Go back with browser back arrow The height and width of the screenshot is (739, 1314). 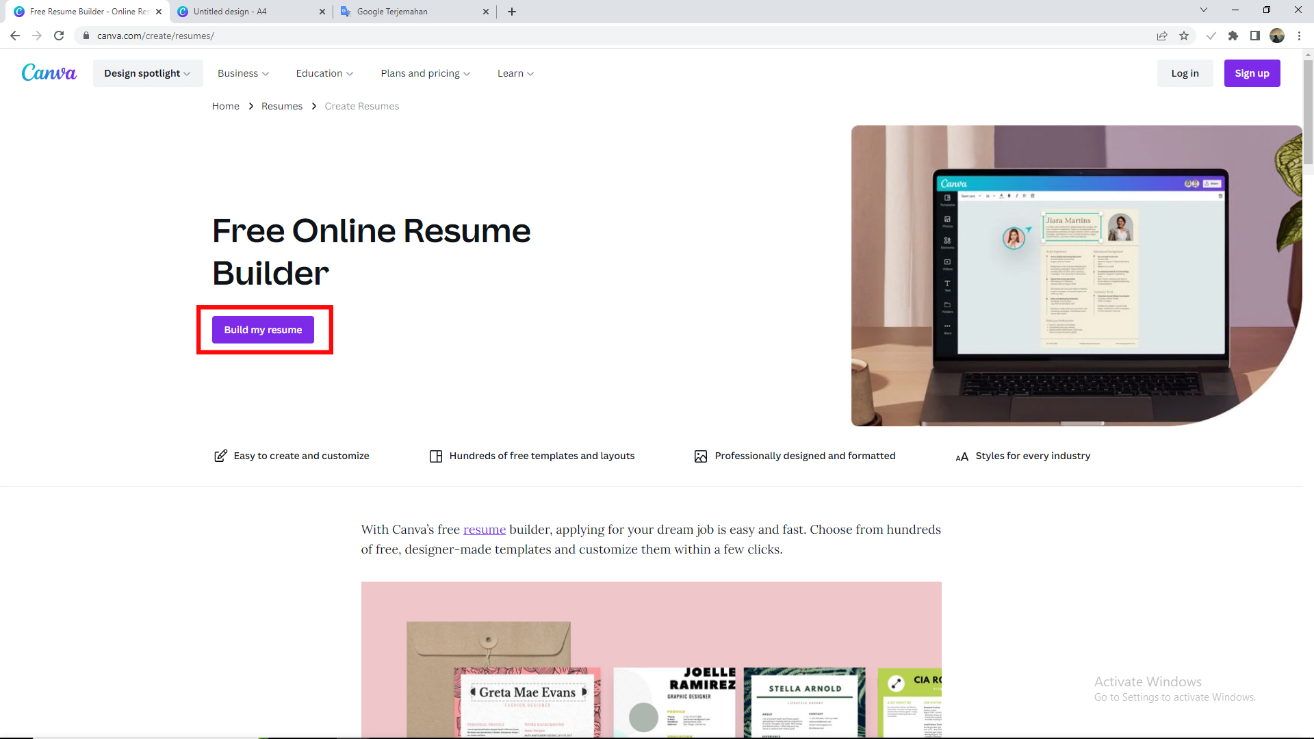[x=15, y=36]
